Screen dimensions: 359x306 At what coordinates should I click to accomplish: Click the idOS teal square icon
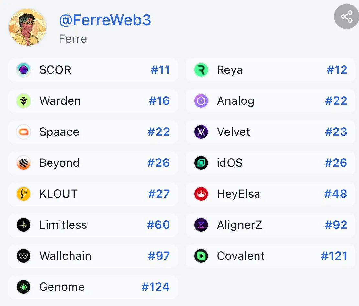pos(201,163)
